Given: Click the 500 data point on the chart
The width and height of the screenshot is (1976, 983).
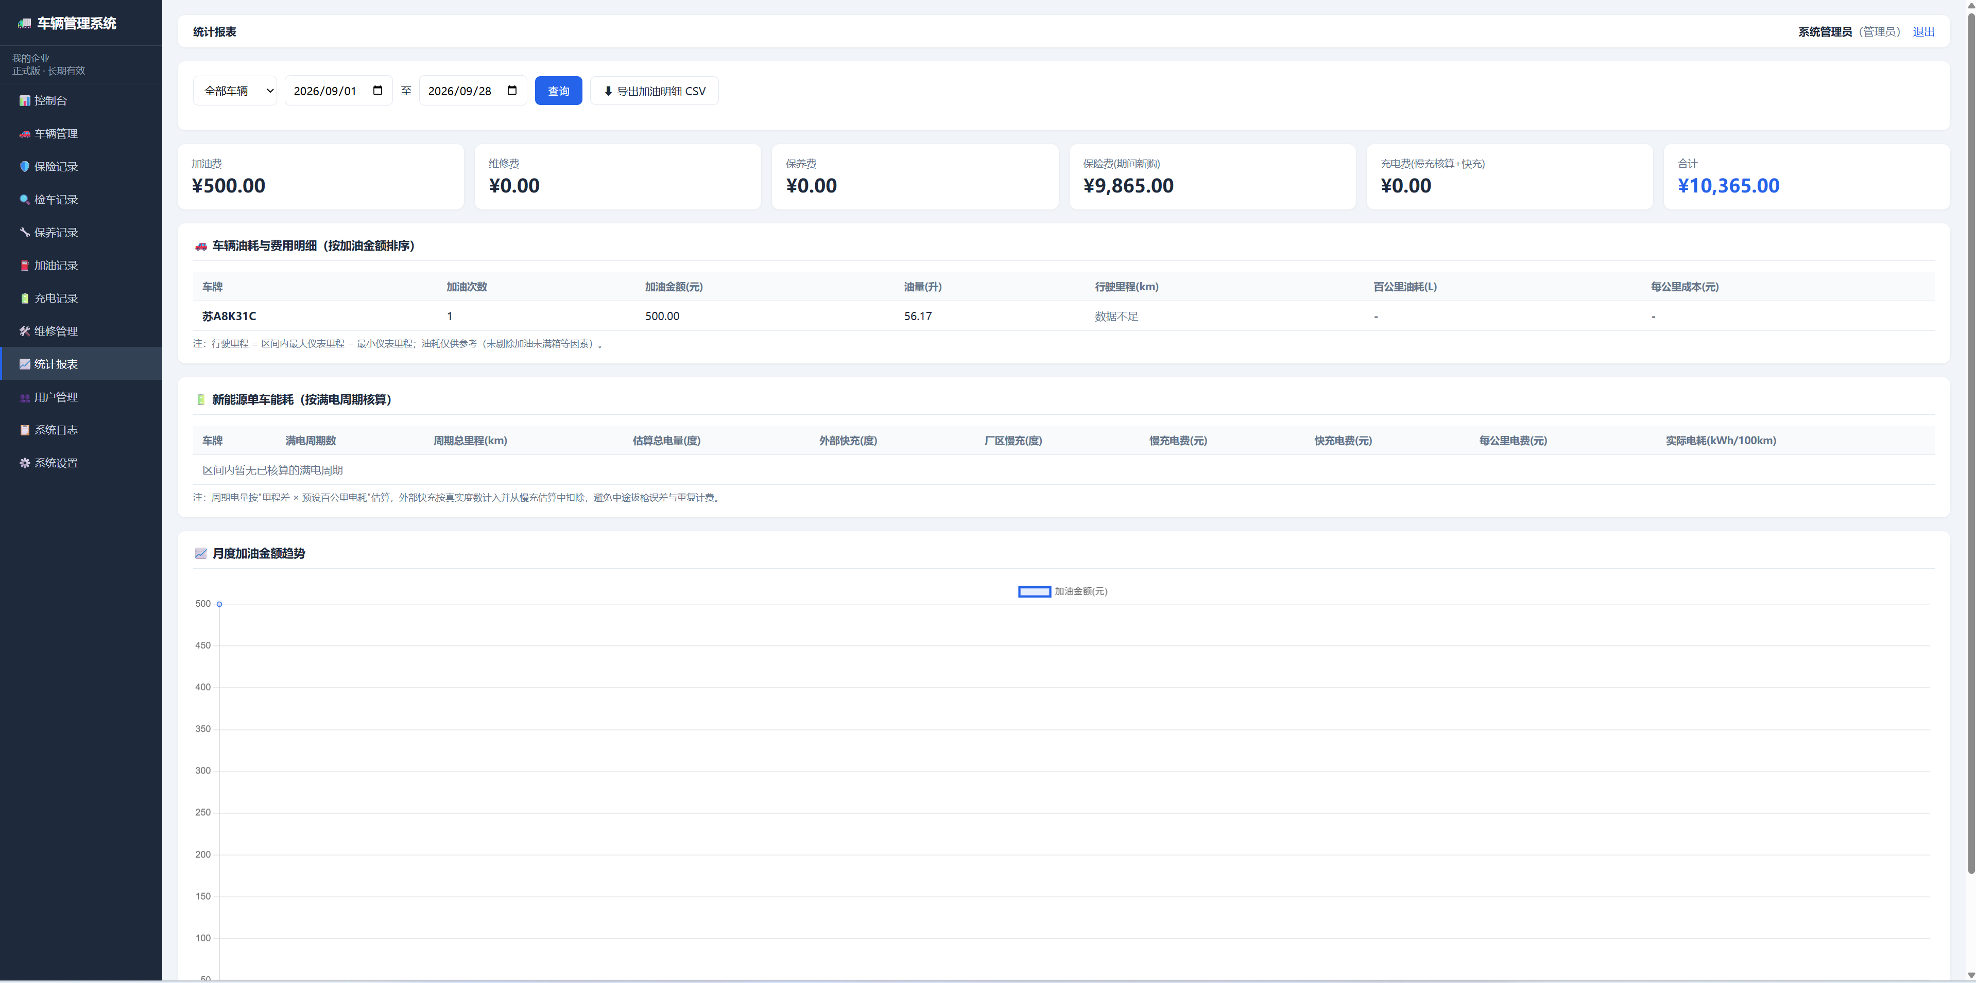Looking at the screenshot, I should (219, 604).
